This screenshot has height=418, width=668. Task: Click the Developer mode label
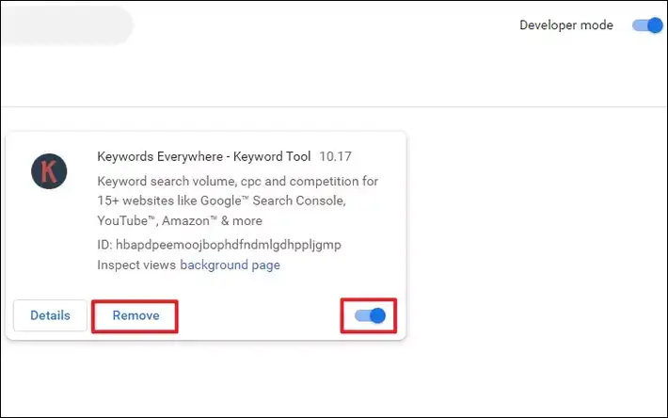pos(566,25)
